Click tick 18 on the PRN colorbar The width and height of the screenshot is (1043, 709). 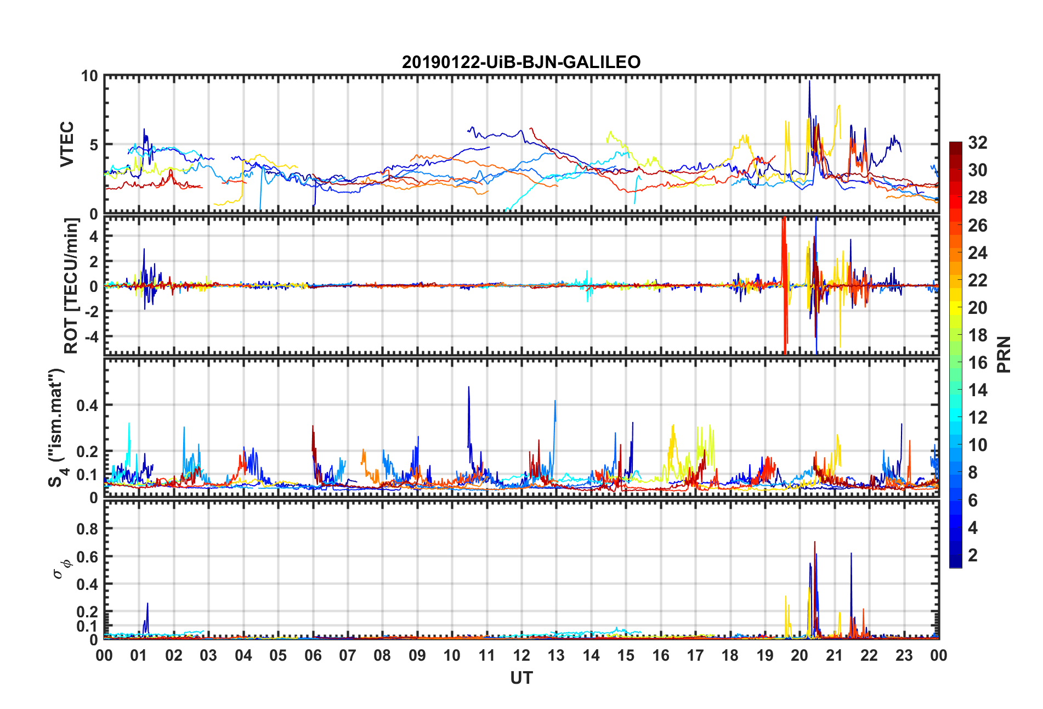[x=978, y=335]
